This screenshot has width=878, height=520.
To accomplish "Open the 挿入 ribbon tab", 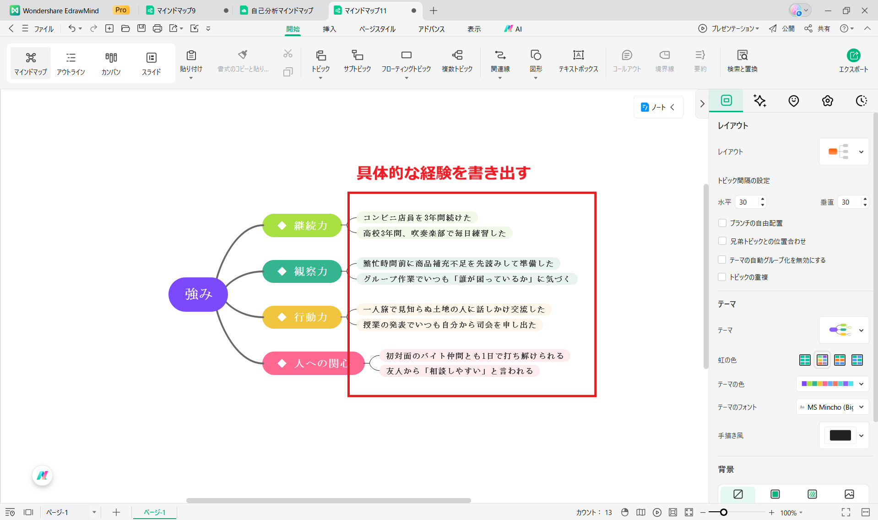I will 329,29.
